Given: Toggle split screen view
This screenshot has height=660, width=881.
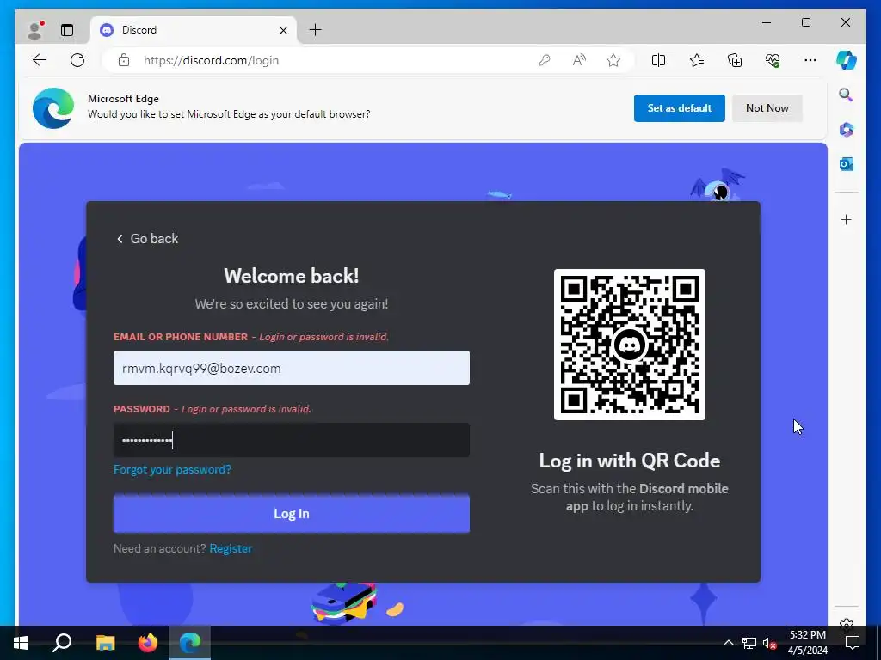Looking at the screenshot, I should click(658, 60).
